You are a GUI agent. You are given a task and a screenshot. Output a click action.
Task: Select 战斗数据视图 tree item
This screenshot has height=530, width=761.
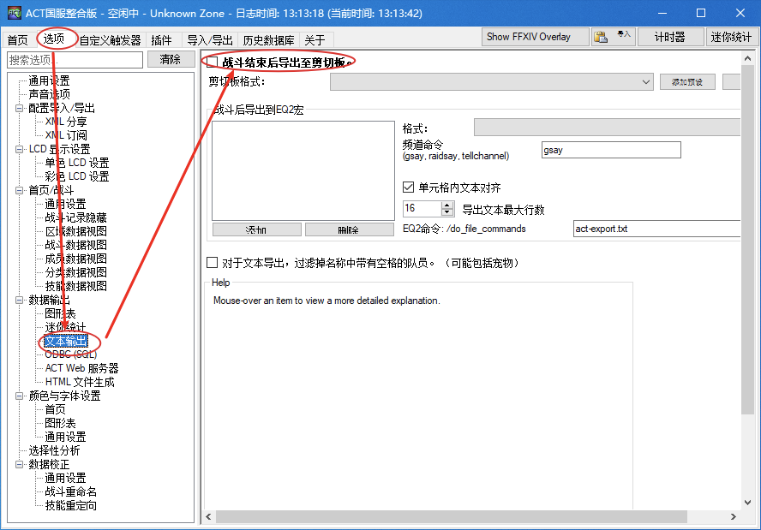(x=75, y=245)
